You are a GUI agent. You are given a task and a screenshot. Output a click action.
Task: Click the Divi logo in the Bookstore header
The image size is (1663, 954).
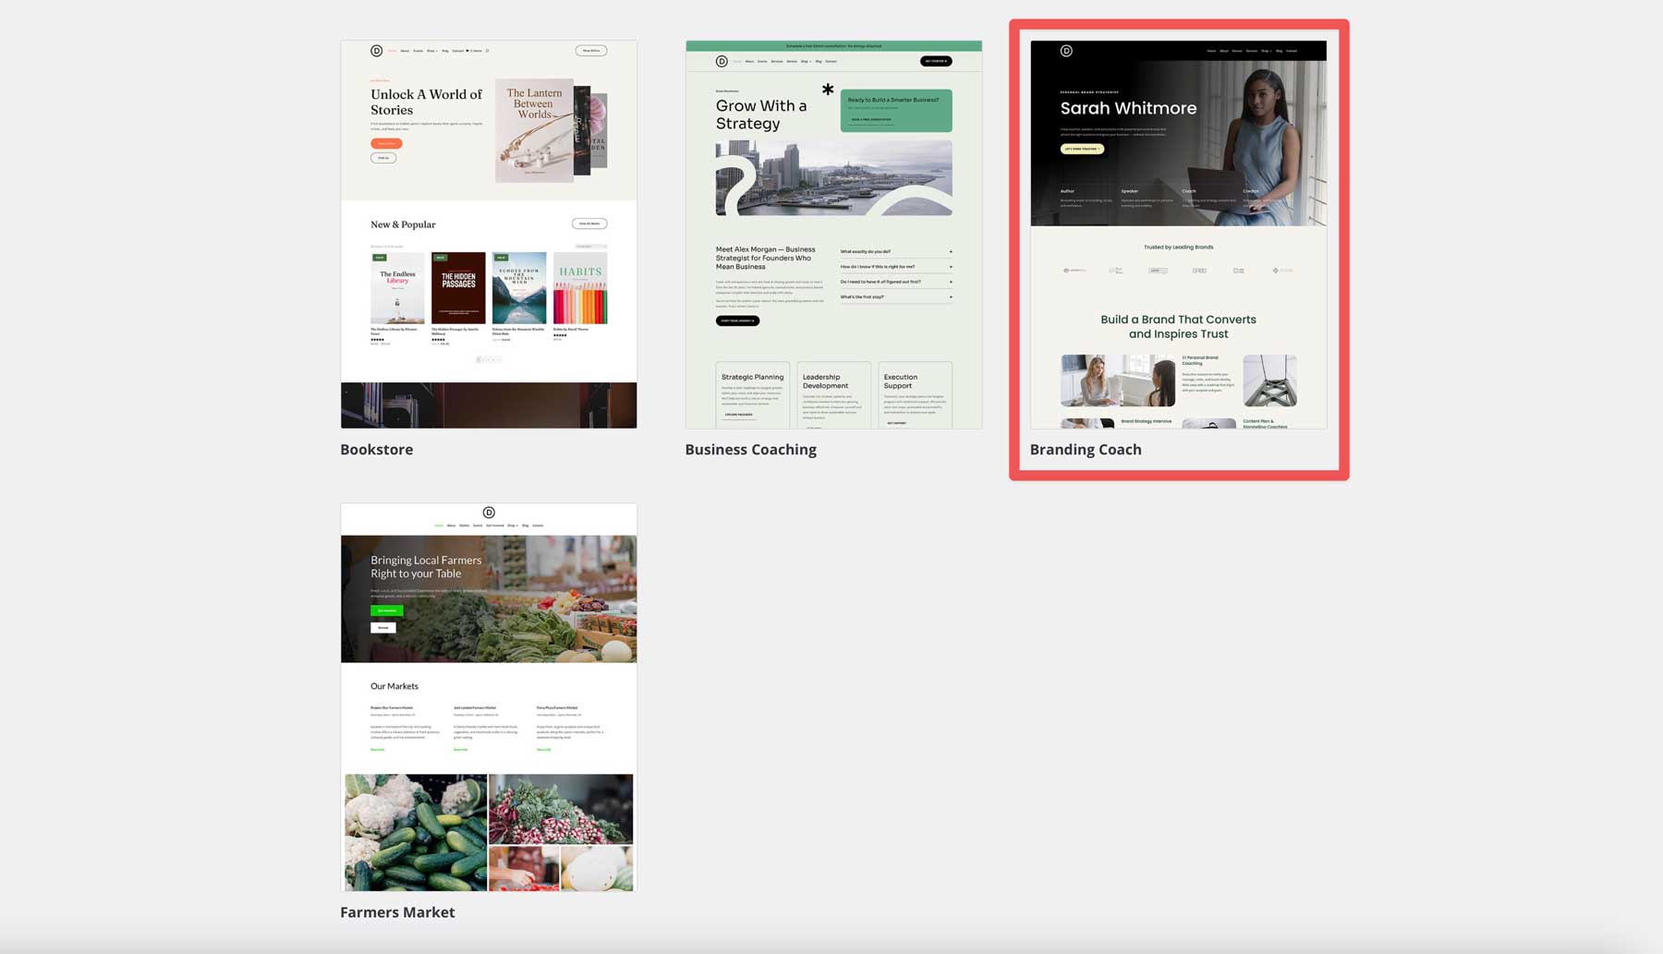(376, 50)
